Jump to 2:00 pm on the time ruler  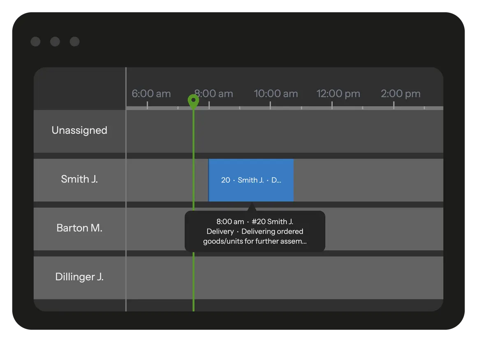[x=401, y=94]
